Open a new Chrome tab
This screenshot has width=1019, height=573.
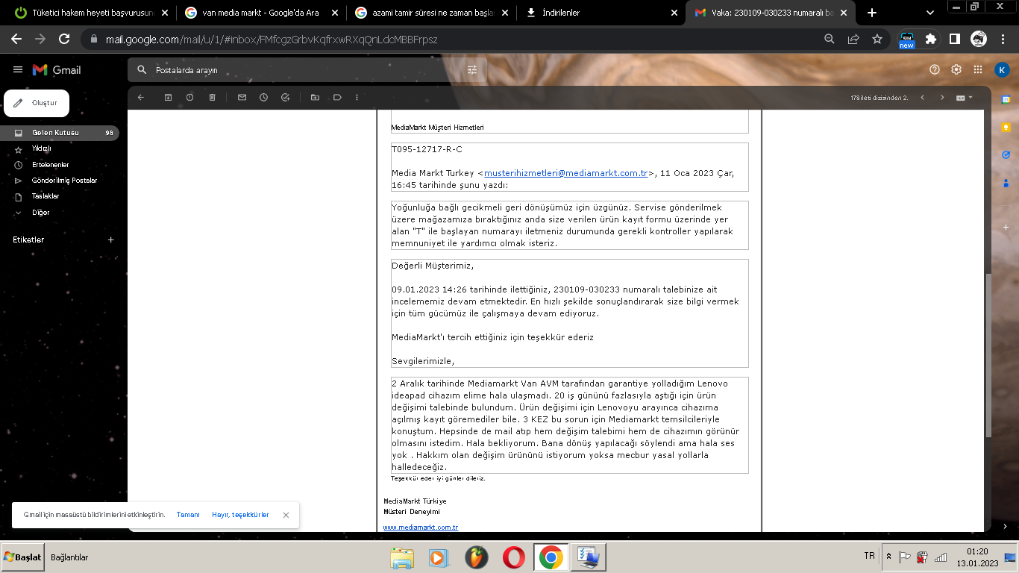coord(872,13)
